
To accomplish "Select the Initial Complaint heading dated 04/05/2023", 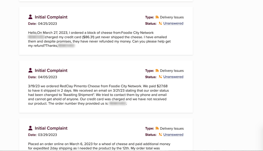I will click(x=51, y=70).
